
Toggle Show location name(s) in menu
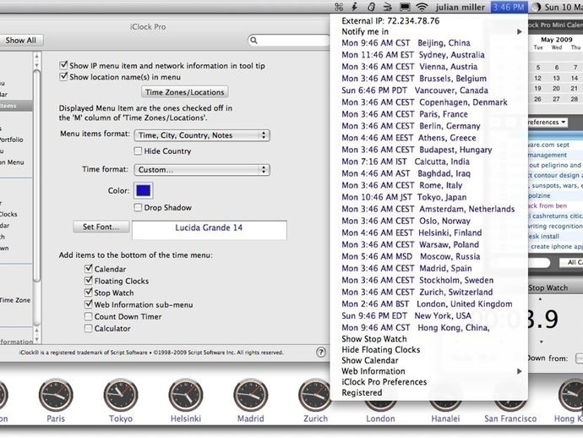tap(63, 77)
